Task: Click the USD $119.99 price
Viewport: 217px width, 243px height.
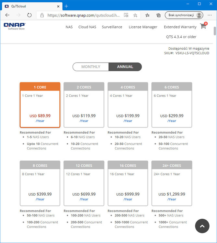Action: (84, 116)
